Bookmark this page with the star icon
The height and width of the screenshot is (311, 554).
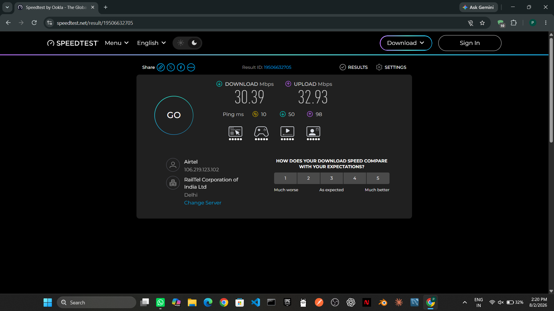(x=482, y=23)
